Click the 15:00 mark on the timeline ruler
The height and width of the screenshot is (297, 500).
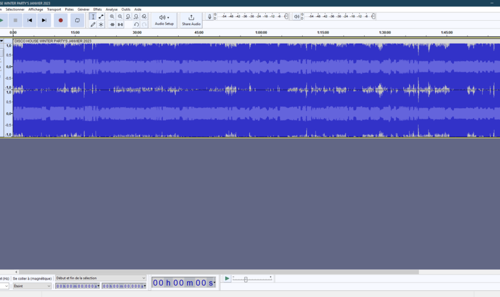[x=75, y=33]
